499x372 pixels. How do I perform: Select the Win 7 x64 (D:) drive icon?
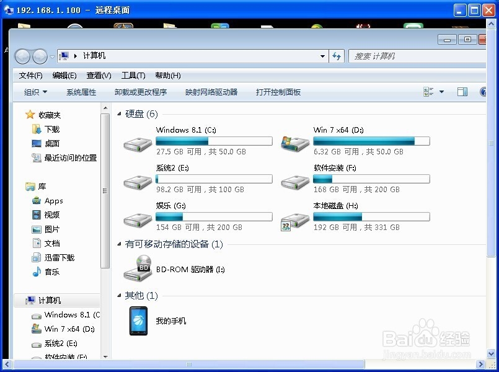pyautogui.click(x=295, y=143)
